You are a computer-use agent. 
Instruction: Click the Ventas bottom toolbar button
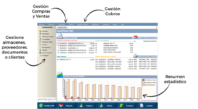point(107,106)
